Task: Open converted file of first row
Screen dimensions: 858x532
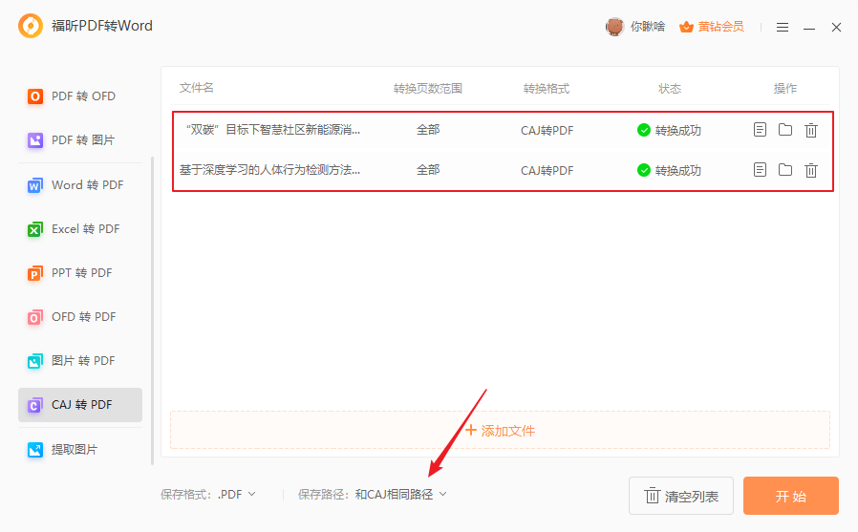Action: point(760,130)
